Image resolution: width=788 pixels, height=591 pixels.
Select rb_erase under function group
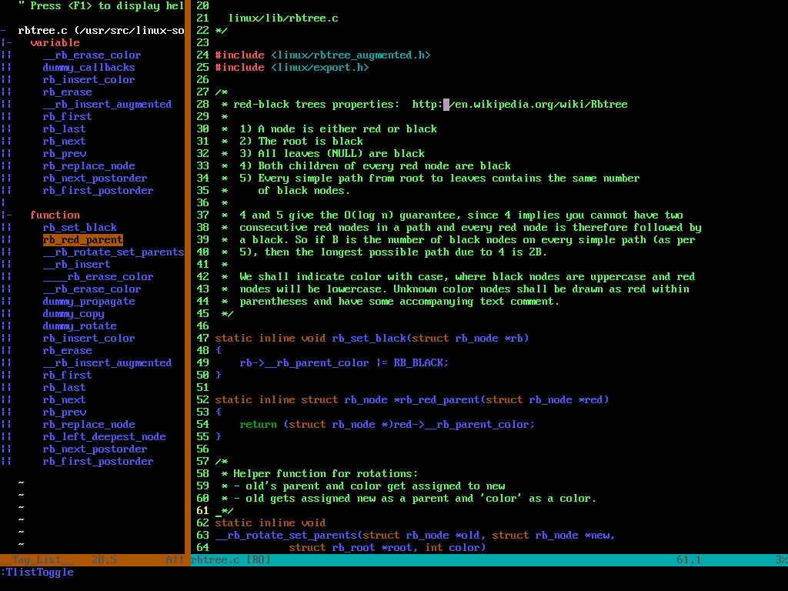click(68, 351)
